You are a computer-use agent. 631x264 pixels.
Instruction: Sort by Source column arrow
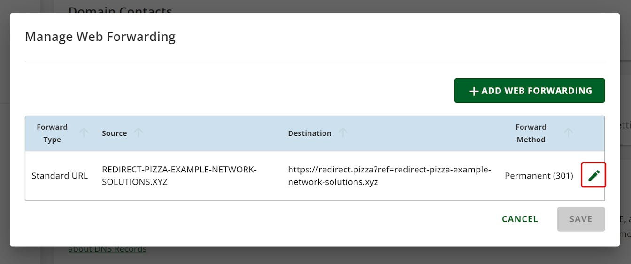[x=138, y=133]
